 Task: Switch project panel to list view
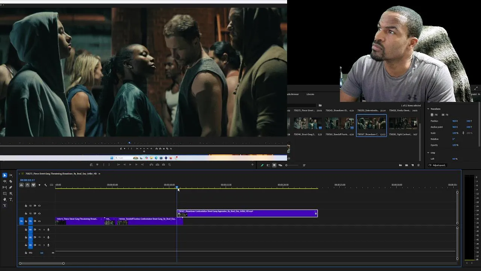pos(268,165)
